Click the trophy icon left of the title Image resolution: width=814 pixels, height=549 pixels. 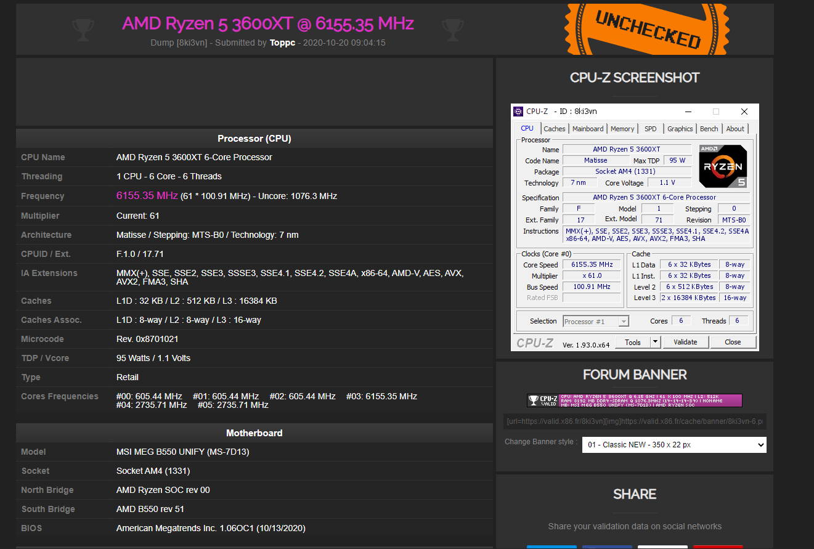[x=83, y=30]
